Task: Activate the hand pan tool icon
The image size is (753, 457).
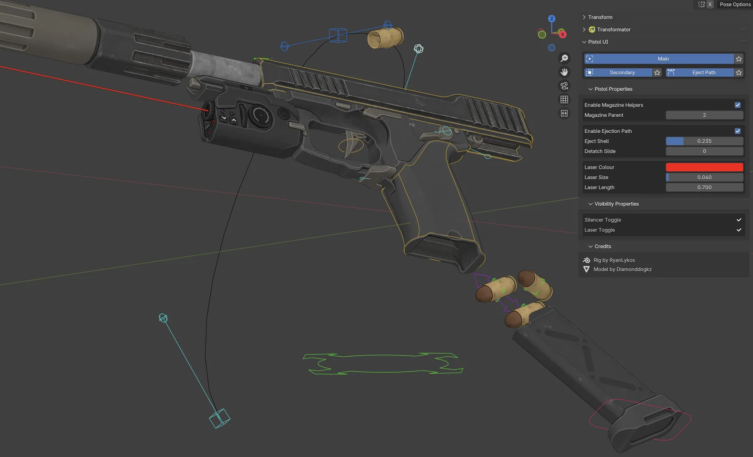Action: coord(564,72)
